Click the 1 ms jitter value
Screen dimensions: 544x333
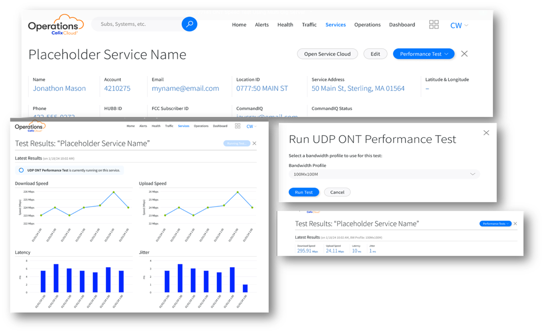coord(372,251)
